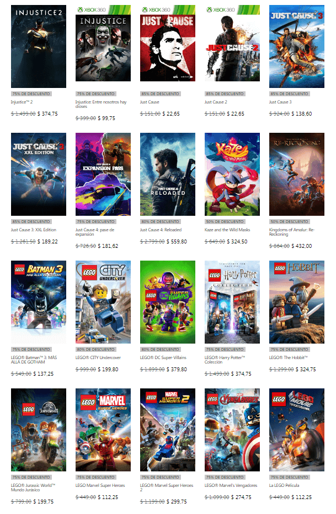336x514 pixels.
Task: Open the Kaze and the Wild Masks cover
Action: click(x=232, y=174)
